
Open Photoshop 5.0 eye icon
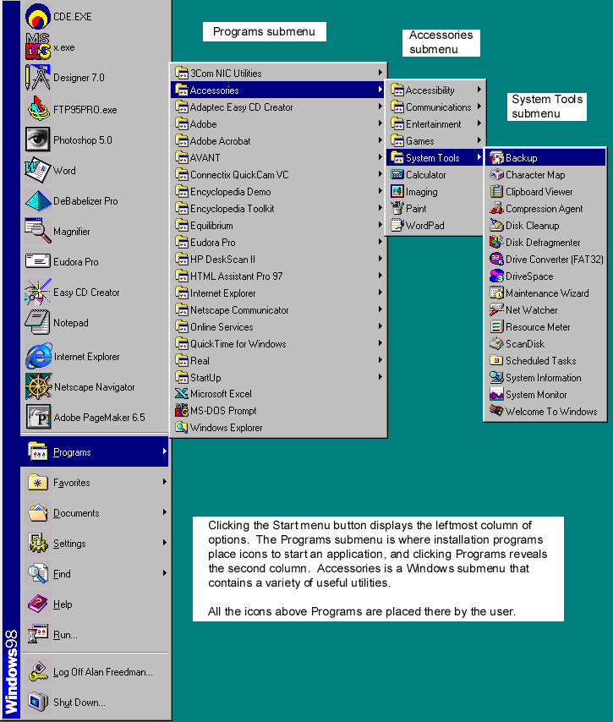(38, 139)
